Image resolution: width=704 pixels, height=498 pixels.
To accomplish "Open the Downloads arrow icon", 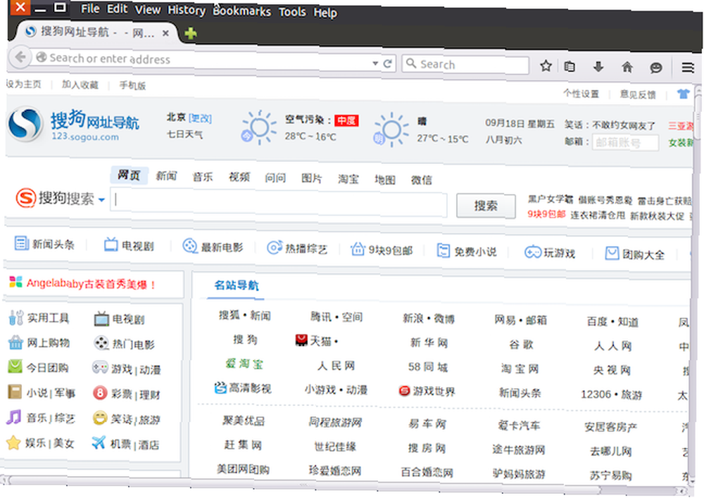I will (598, 67).
